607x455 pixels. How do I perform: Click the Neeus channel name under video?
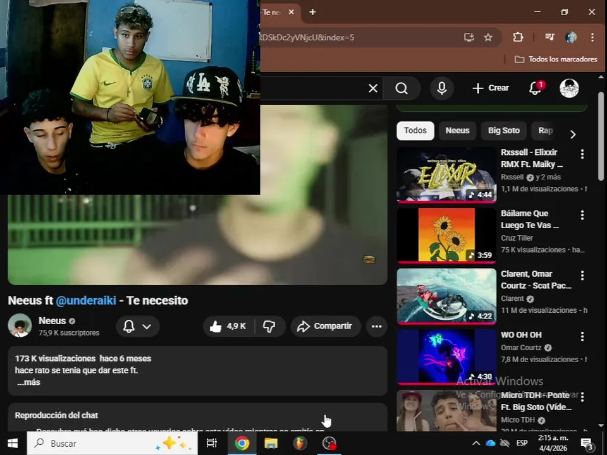(x=52, y=321)
